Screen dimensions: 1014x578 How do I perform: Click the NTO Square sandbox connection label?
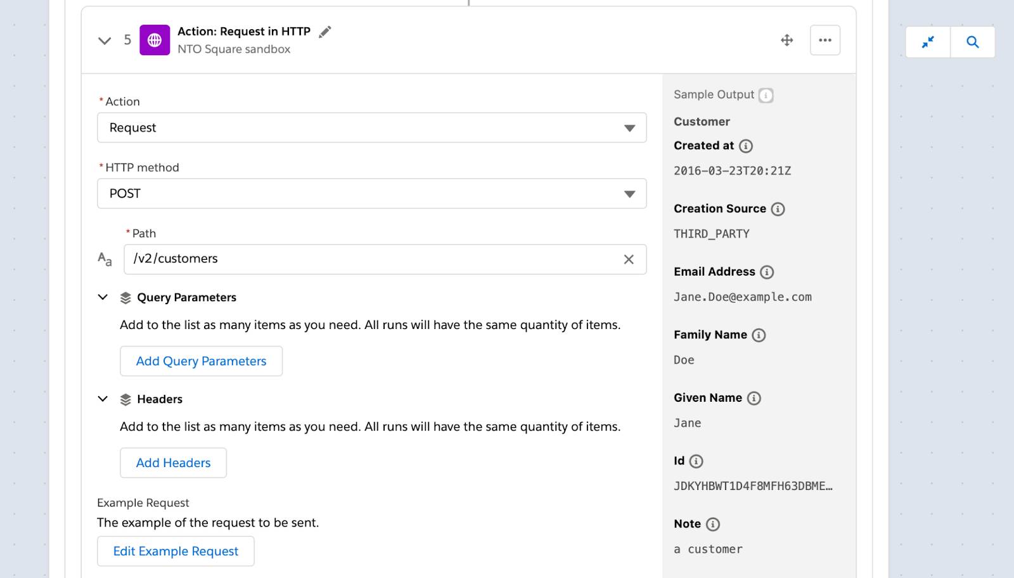point(234,49)
